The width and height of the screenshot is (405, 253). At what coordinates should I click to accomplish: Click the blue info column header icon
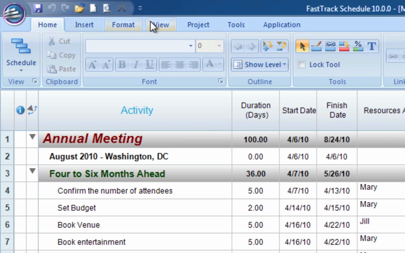coord(20,110)
